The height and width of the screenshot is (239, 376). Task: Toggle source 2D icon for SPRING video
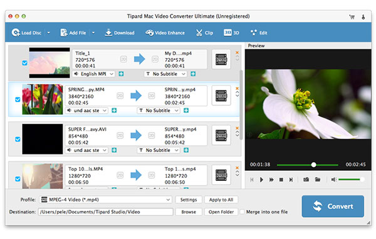pos(120,96)
